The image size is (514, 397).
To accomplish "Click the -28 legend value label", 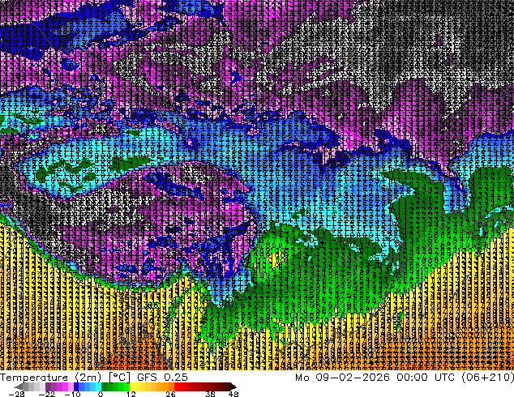I will click(17, 394).
